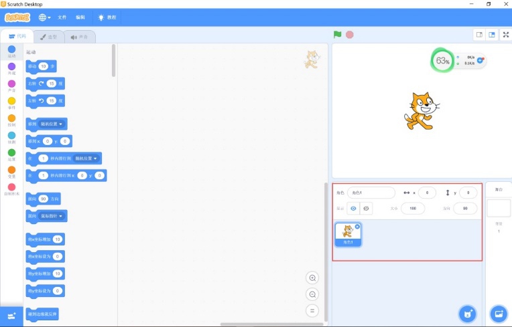
Task: Click the sprite y coordinate field
Action: pyautogui.click(x=468, y=193)
